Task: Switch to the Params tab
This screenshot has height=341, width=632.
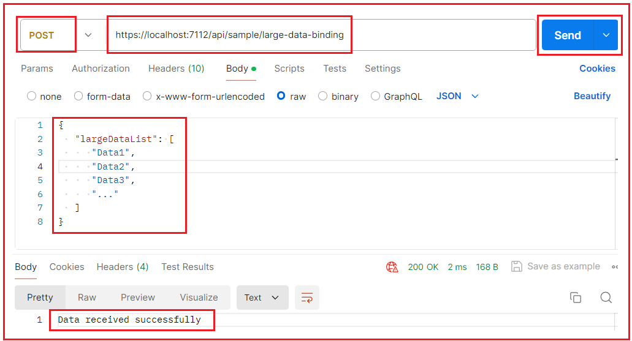Action: (37, 69)
